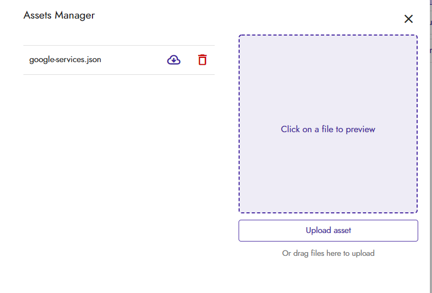Click the Assets Manager title
Image resolution: width=432 pixels, height=293 pixels.
click(x=59, y=15)
